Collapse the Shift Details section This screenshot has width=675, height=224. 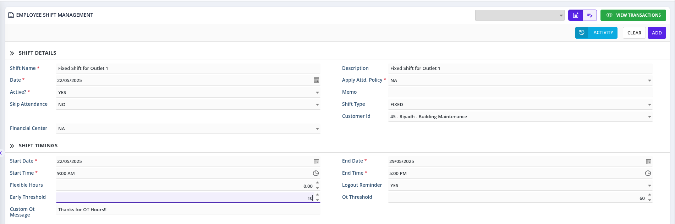coord(12,53)
